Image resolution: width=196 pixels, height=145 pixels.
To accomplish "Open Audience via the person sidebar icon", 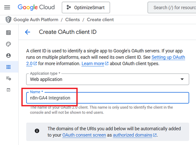I will click(8, 56).
